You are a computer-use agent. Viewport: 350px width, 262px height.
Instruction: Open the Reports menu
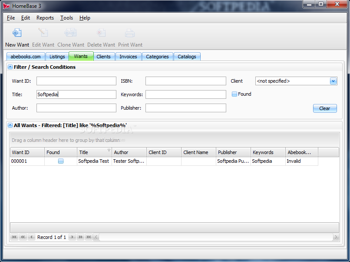click(x=45, y=18)
